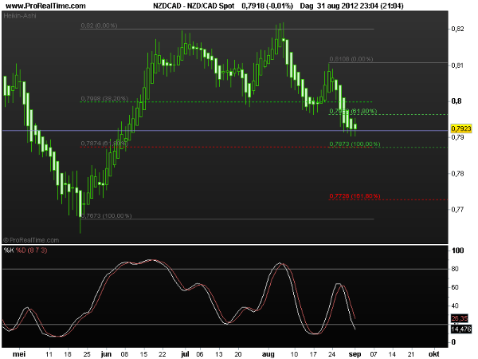This screenshot has height=359, width=478.
Task: Click the 100 stochastic axis label
Action: (458, 251)
